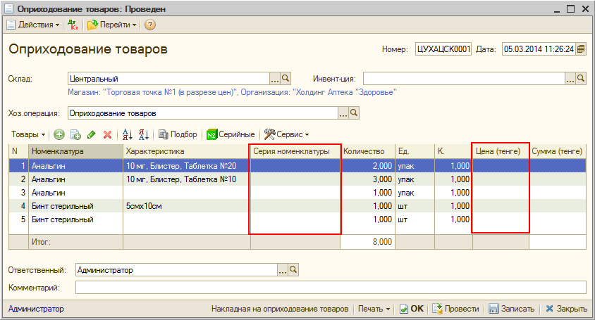This screenshot has width=595, height=320.
Task: Delete row with the red X icon
Action: coord(108,134)
